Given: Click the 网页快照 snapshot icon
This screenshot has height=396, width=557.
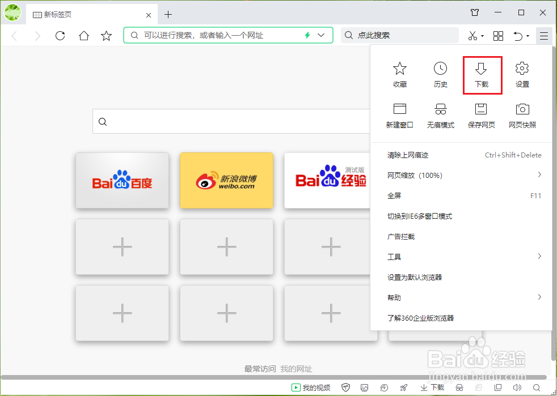Looking at the screenshot, I should 522,113.
